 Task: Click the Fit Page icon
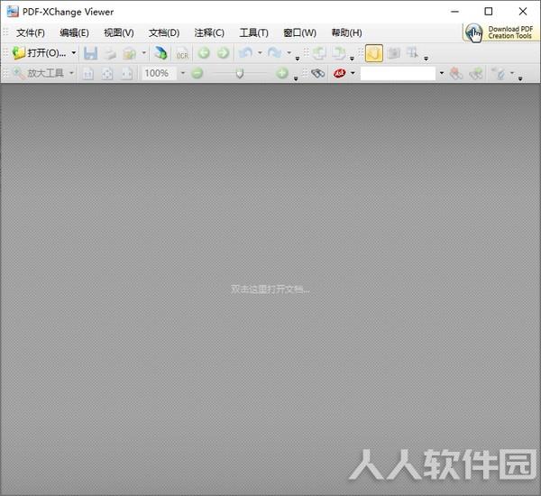[x=107, y=74]
